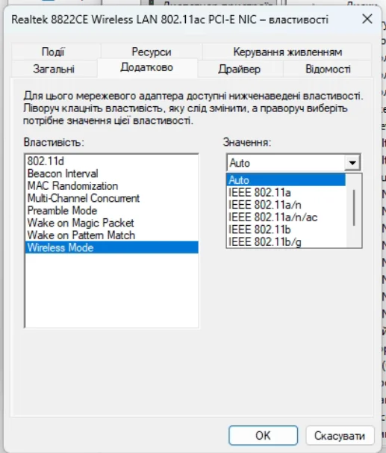Viewport: 386px width, 453px height.
Task: Select IEEE 802.11b option
Action: [x=286, y=229]
